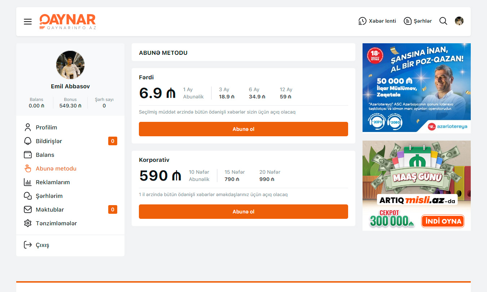This screenshot has width=487, height=292.
Task: Click the Bildirişlər bell icon
Action: (x=28, y=141)
